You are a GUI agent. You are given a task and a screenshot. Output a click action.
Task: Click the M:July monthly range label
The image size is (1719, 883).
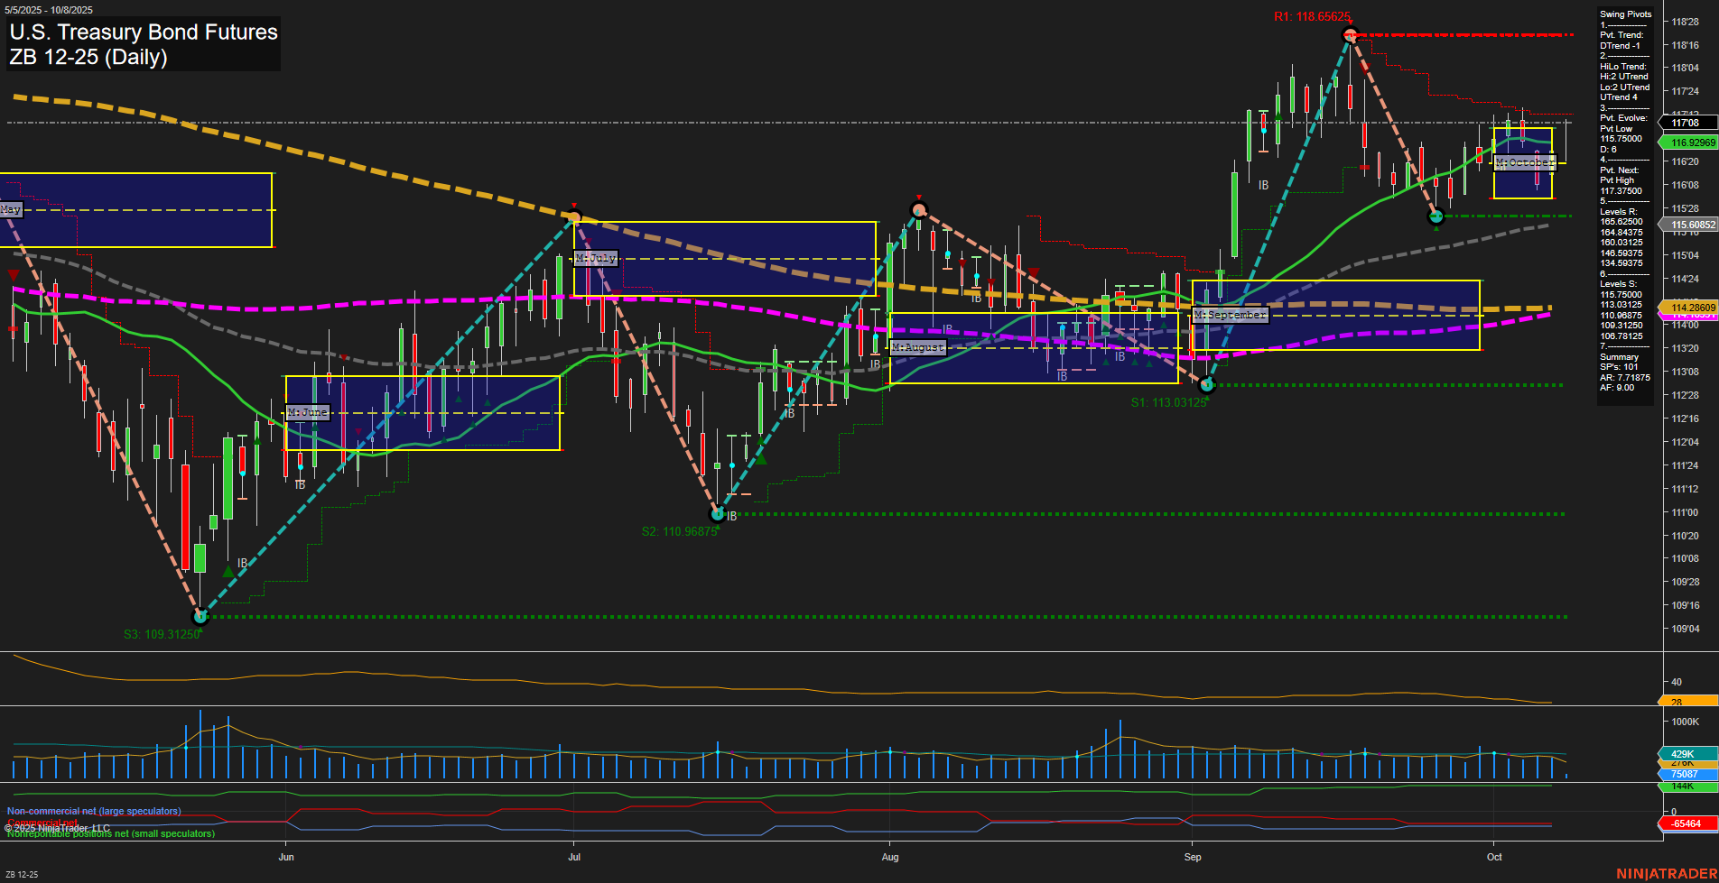pyautogui.click(x=596, y=258)
